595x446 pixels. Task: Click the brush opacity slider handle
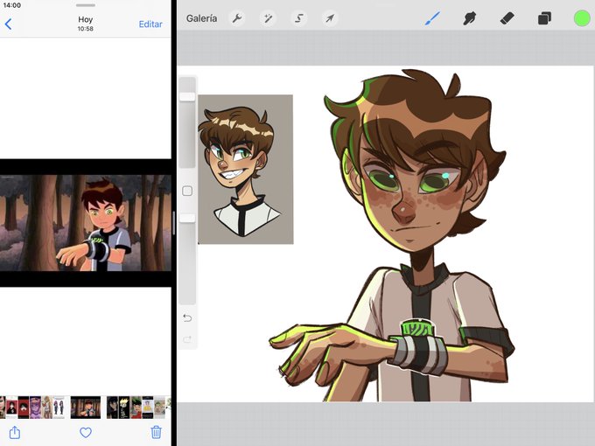(187, 218)
